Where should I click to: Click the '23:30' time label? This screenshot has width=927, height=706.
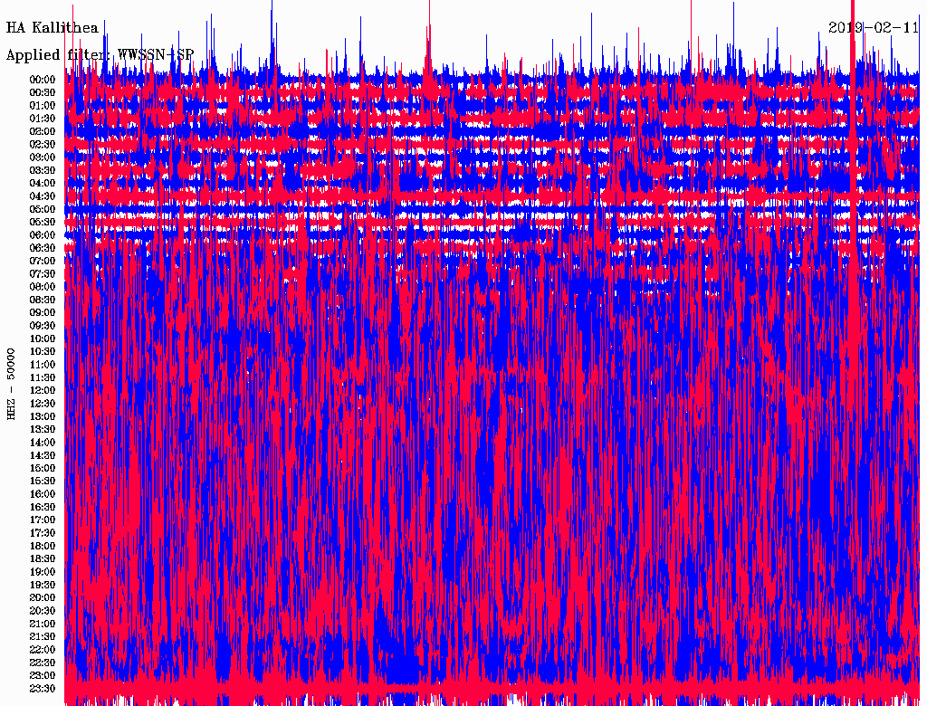pos(43,689)
